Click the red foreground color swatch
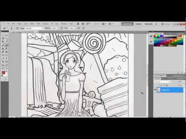Viewport: 186px width, 139px height. point(3,73)
